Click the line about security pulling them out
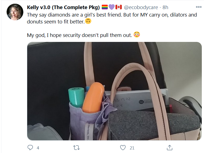Viewport: 204px width, 153px height. pos(79,35)
